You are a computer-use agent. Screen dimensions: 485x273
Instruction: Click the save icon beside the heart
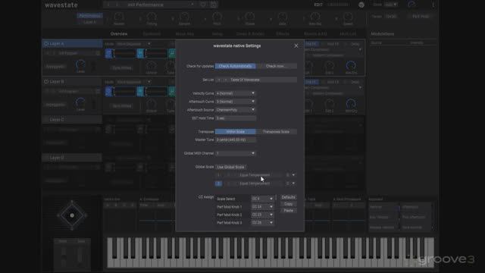(214, 5)
